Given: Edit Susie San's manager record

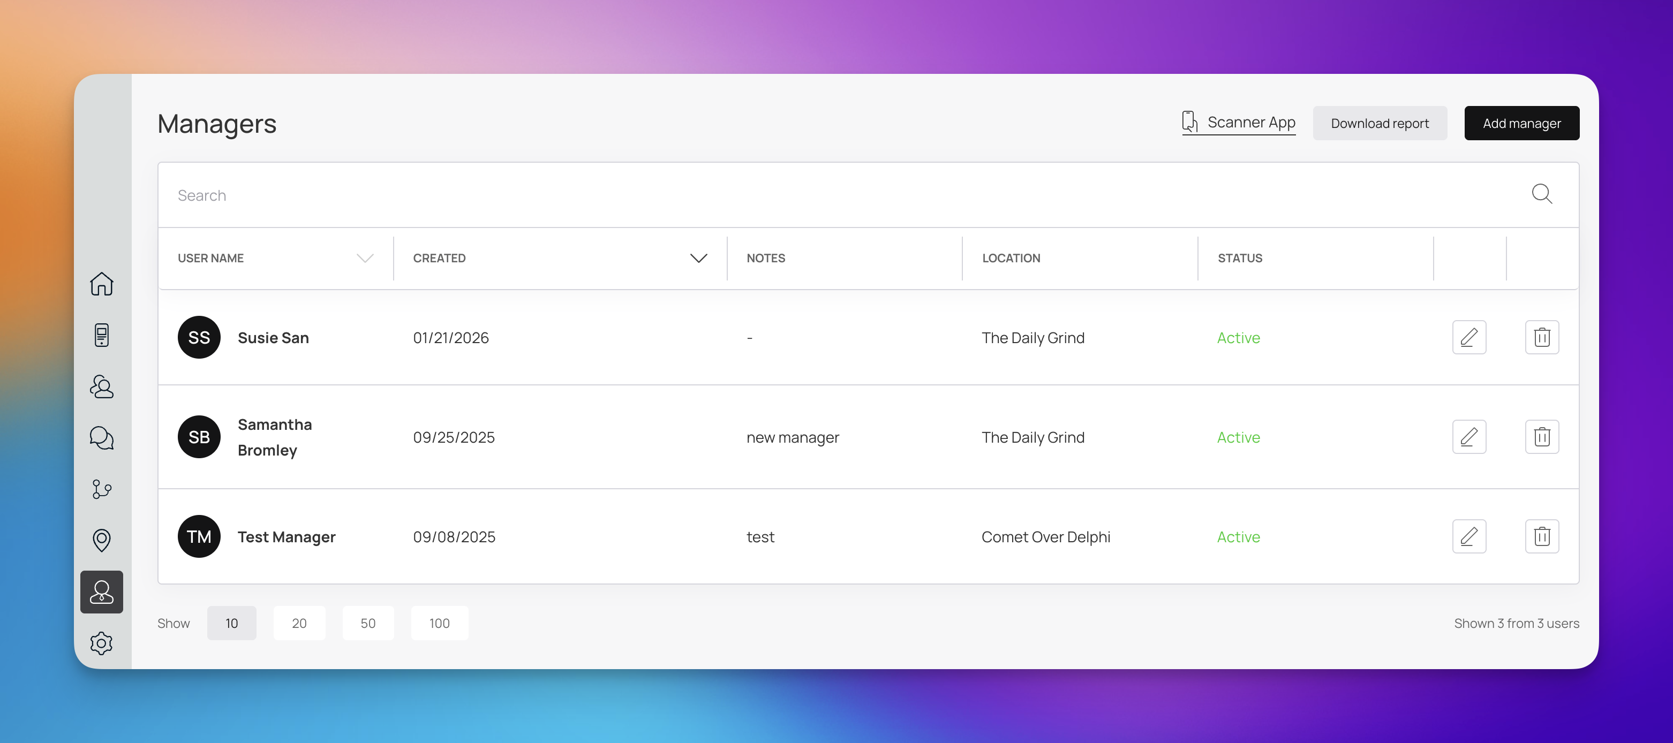Looking at the screenshot, I should point(1469,337).
